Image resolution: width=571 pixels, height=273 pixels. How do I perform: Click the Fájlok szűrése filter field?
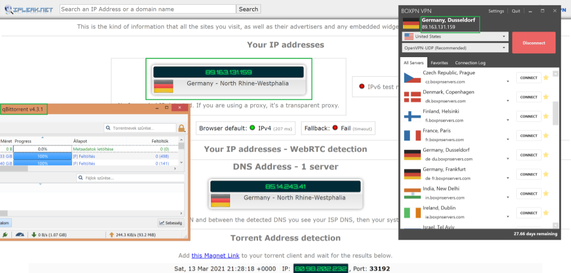(130, 178)
